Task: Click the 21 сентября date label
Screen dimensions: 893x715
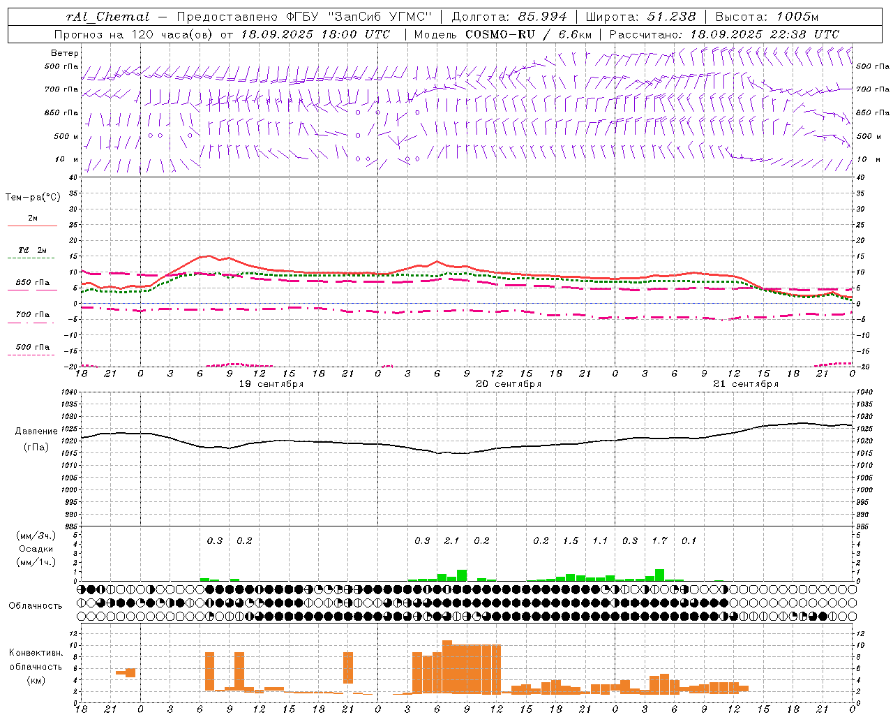Action: click(746, 384)
